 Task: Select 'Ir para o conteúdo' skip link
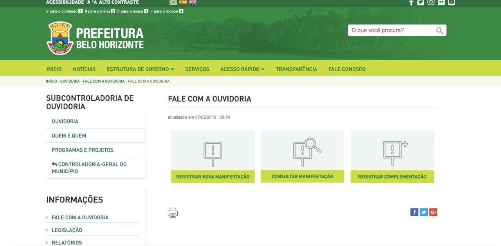[x=64, y=11]
